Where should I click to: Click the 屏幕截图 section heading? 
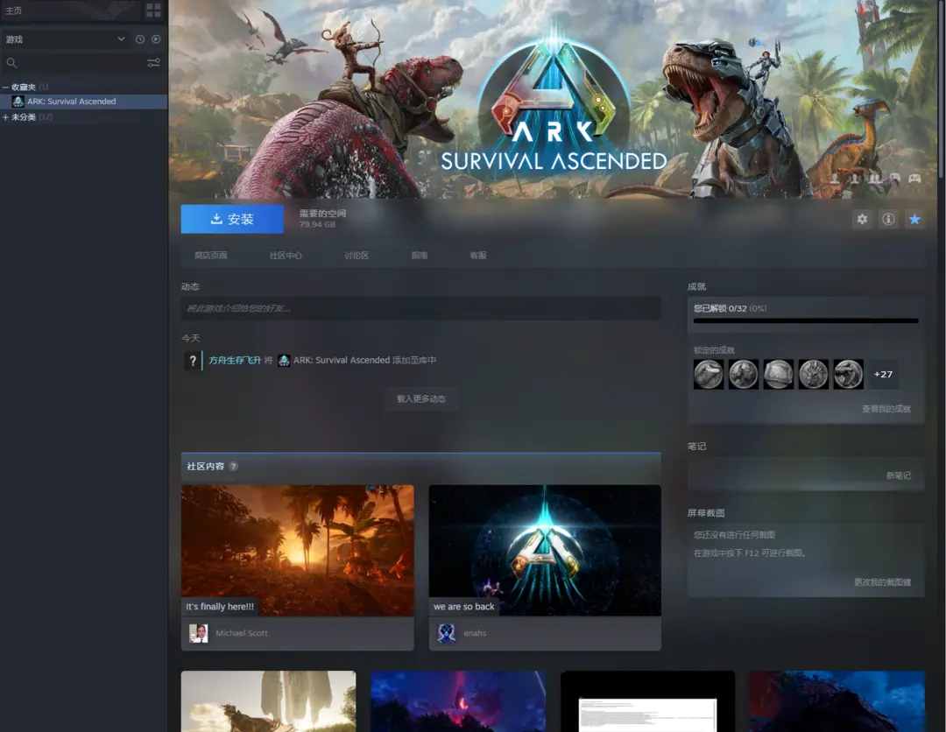click(x=706, y=513)
